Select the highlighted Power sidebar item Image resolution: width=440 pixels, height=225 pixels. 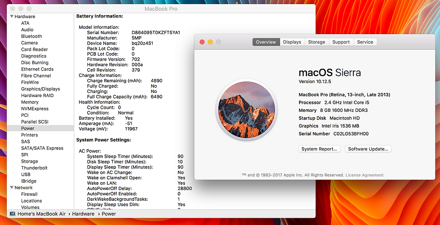40,128
